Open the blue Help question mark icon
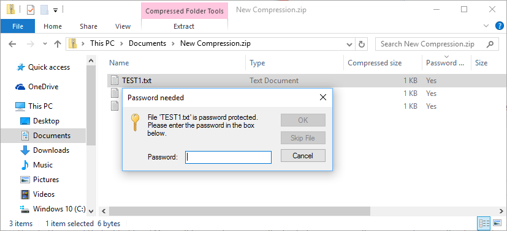507x231 pixels. [x=500, y=26]
